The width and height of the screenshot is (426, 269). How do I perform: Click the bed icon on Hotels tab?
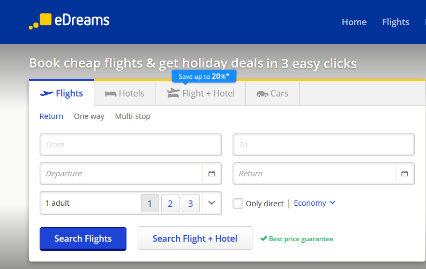tap(110, 94)
